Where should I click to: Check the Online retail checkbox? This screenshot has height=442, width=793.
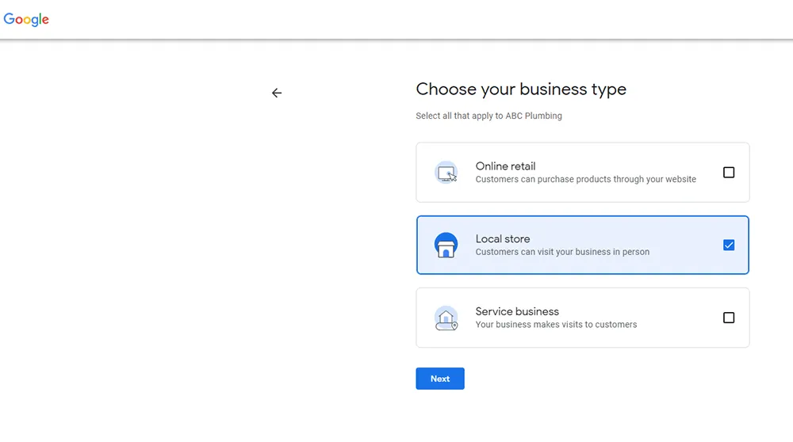tap(729, 172)
